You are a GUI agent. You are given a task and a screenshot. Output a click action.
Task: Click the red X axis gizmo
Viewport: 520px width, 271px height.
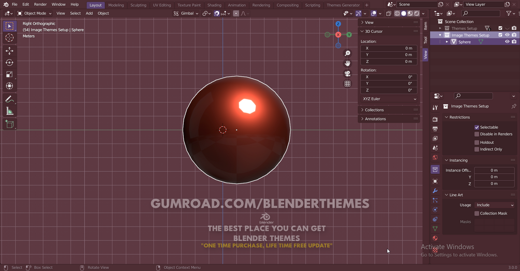click(x=338, y=35)
